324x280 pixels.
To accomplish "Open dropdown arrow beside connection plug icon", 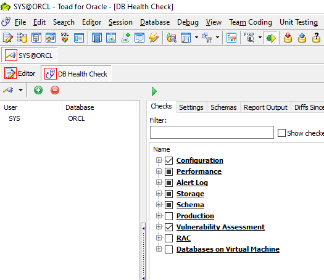I will pyautogui.click(x=20, y=90).
